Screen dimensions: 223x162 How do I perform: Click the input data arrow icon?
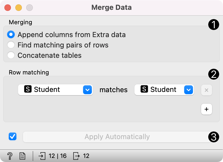point(42,156)
